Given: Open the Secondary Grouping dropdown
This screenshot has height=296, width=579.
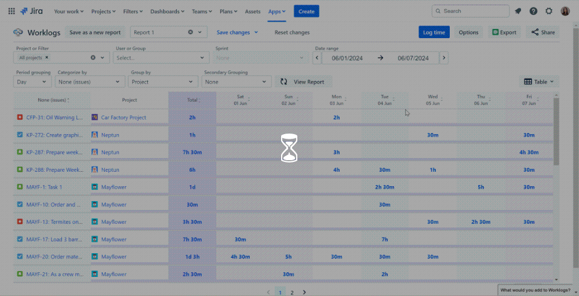Looking at the screenshot, I should (236, 82).
